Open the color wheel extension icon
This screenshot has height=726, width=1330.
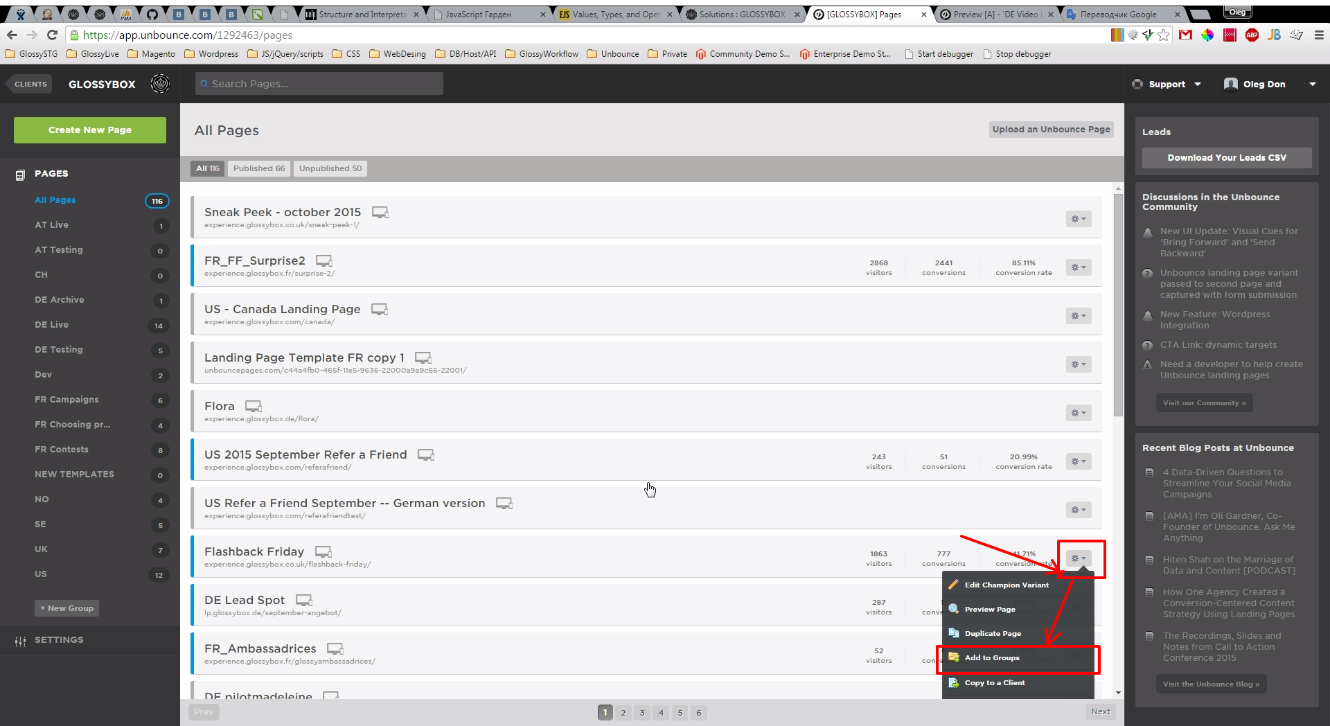[1207, 35]
